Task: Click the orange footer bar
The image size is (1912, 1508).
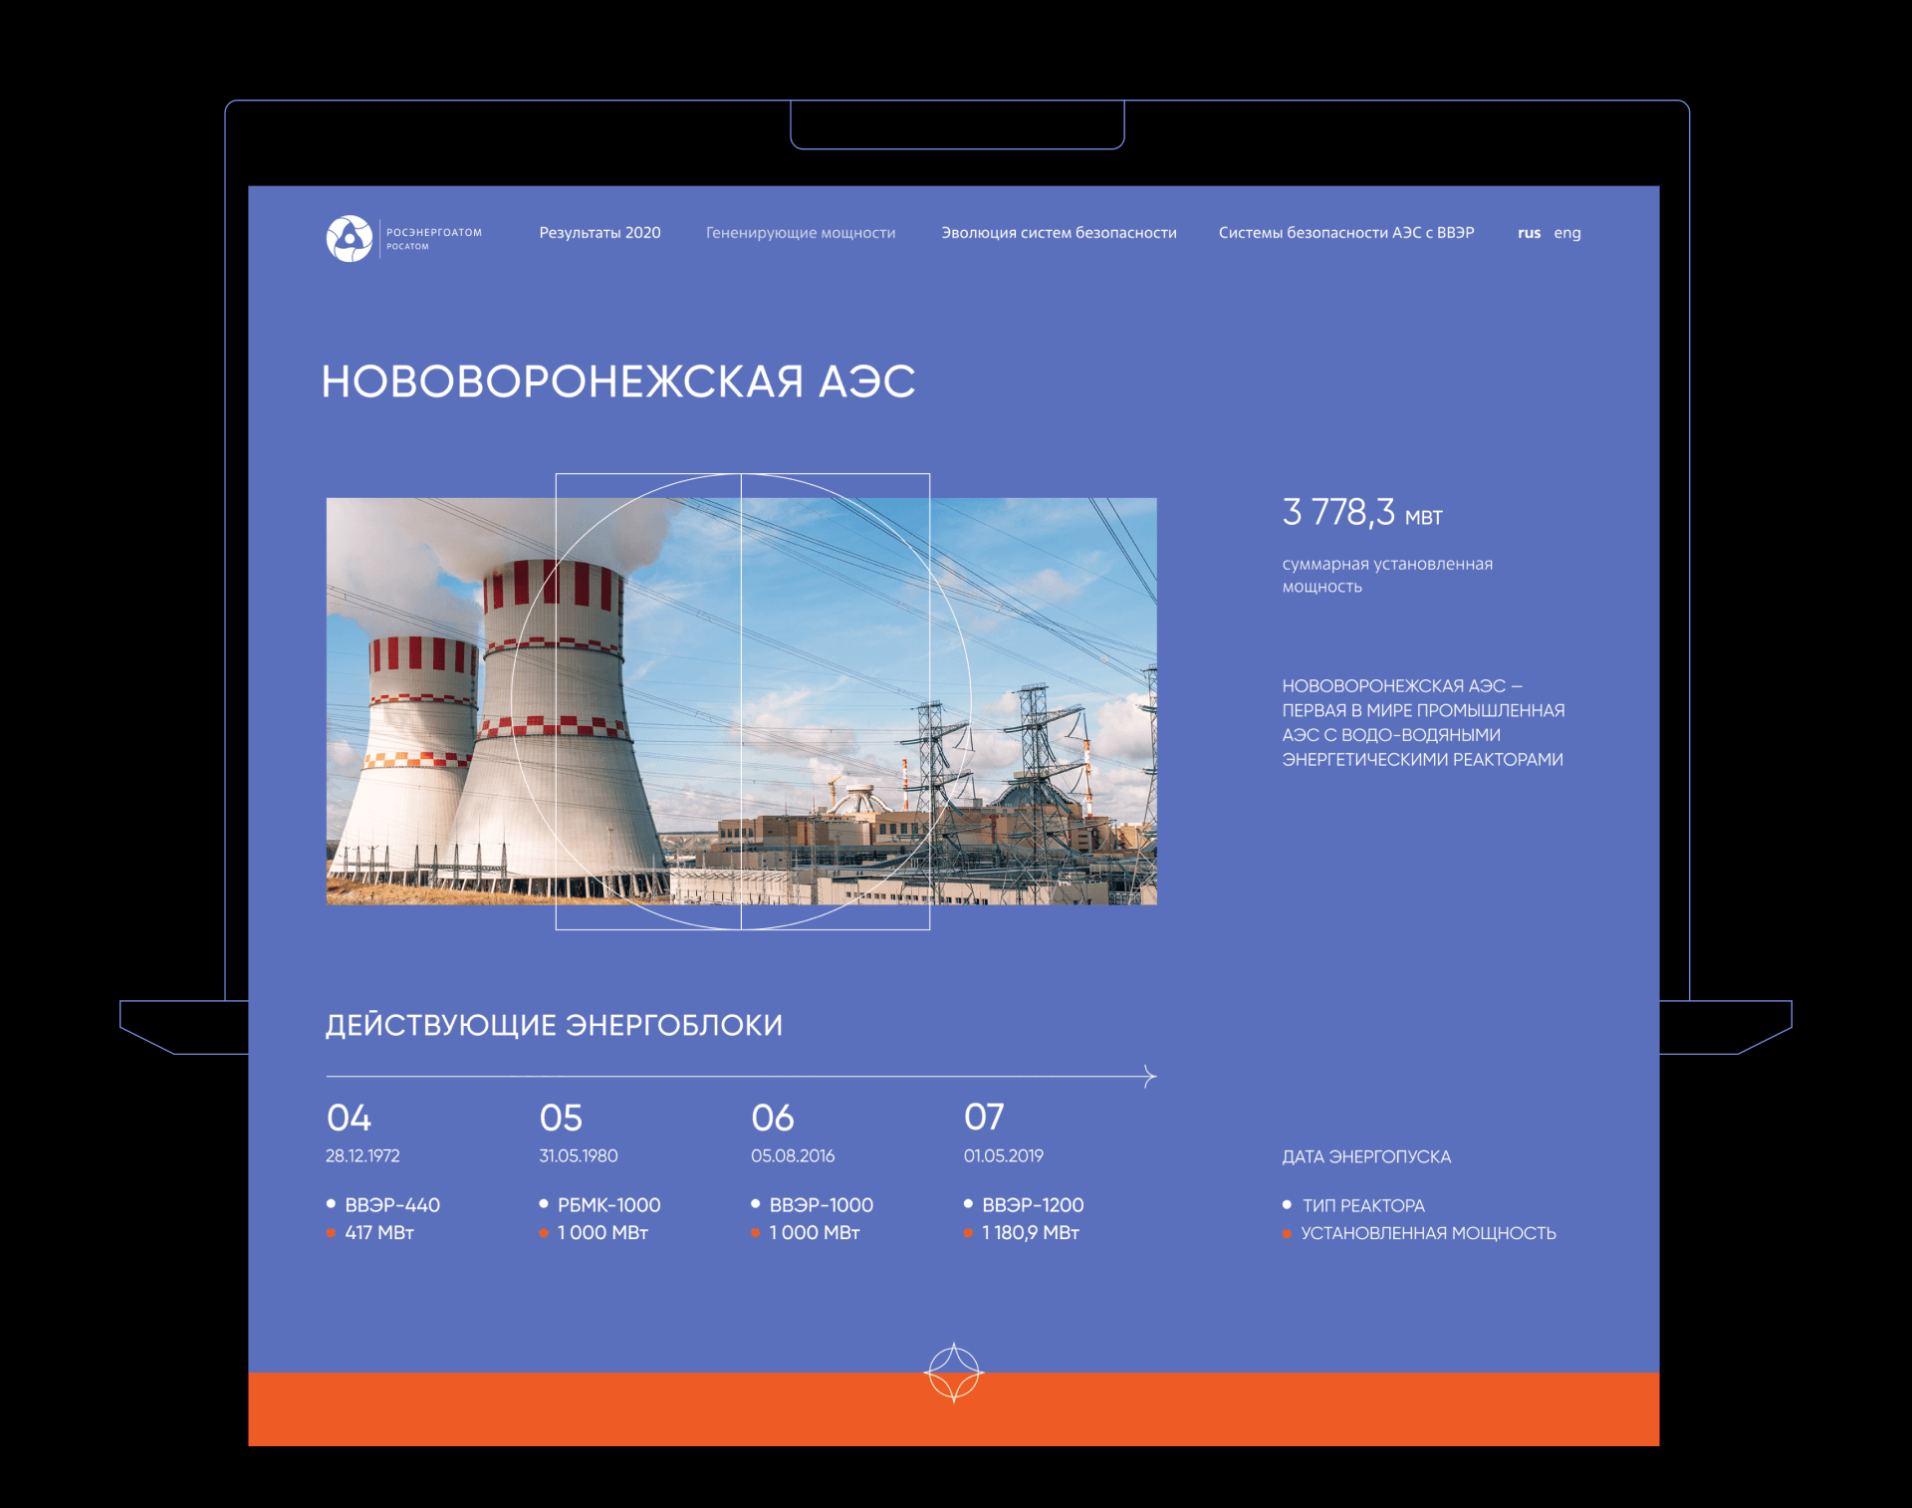Action: coord(597,1409)
